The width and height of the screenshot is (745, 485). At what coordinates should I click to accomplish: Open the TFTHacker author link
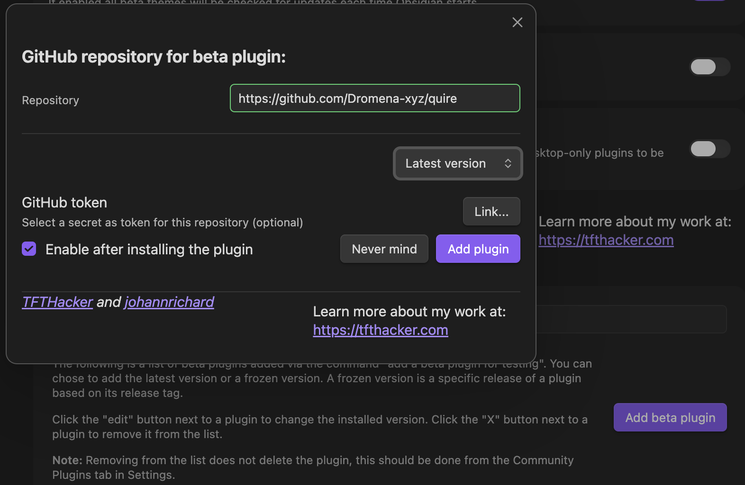[57, 302]
